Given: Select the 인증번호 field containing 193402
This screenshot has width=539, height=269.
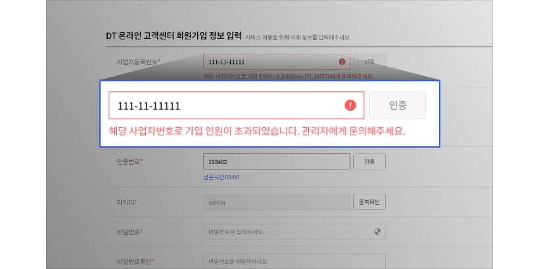Looking at the screenshot, I should tap(276, 161).
